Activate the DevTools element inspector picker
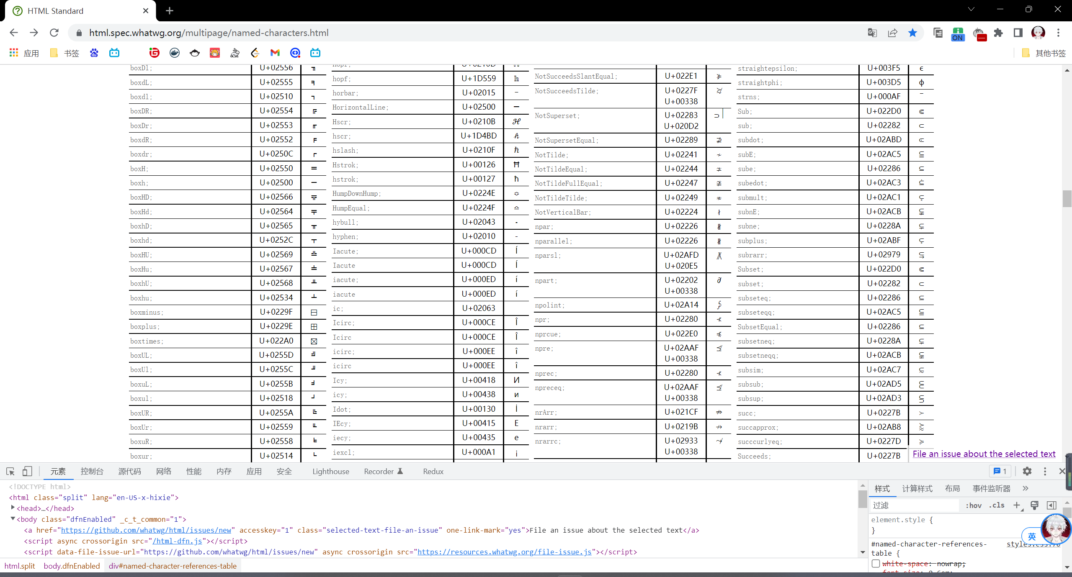 coord(10,472)
